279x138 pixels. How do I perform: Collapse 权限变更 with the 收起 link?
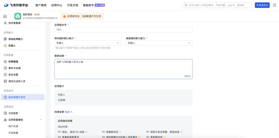69,112
